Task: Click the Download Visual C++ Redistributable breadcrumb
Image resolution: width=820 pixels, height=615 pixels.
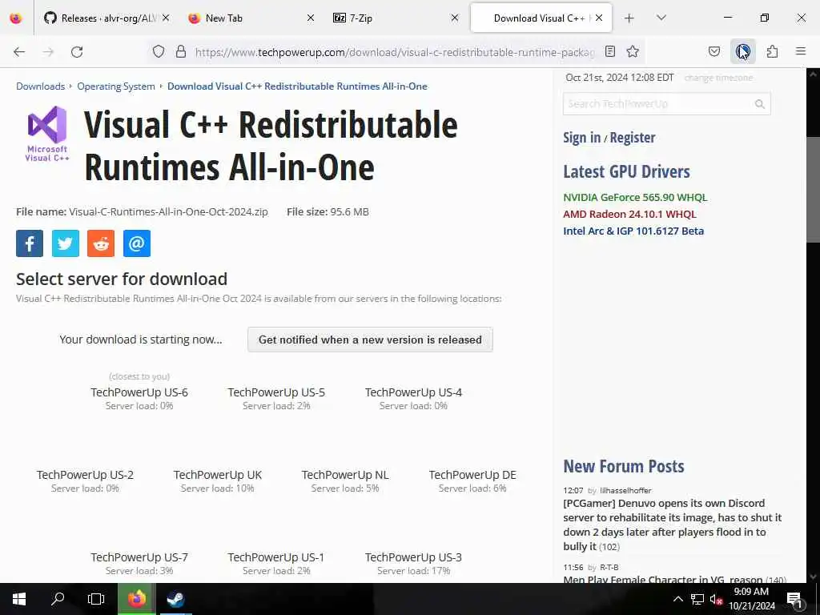Action: click(x=297, y=86)
